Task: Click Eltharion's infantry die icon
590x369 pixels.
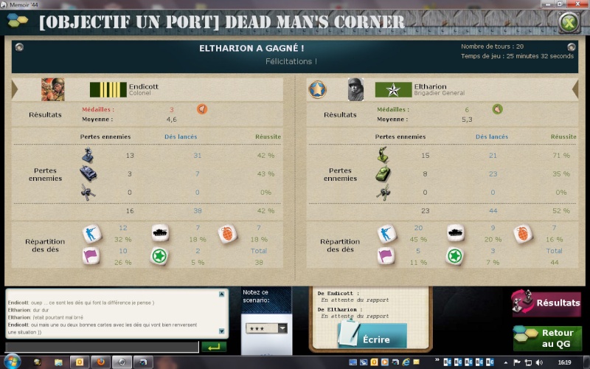Action: pos(386,233)
